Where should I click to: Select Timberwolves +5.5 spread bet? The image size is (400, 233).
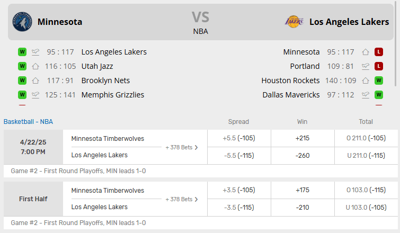pos(239,138)
